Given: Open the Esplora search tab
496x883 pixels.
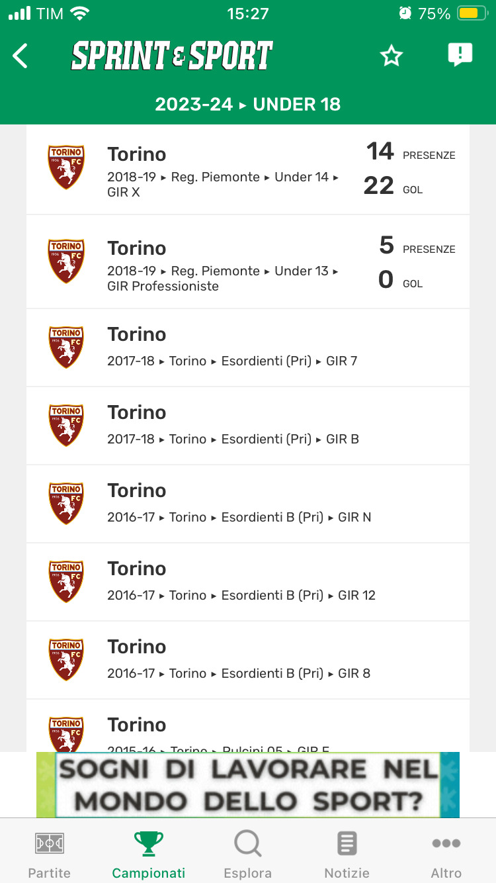Looking at the screenshot, I should [x=248, y=855].
